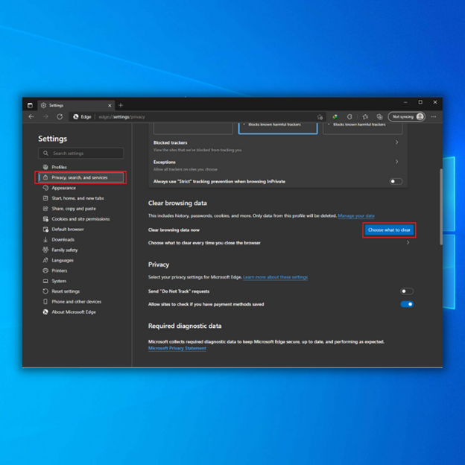Reload the settings page
The height and width of the screenshot is (465, 465).
pyautogui.click(x=60, y=117)
